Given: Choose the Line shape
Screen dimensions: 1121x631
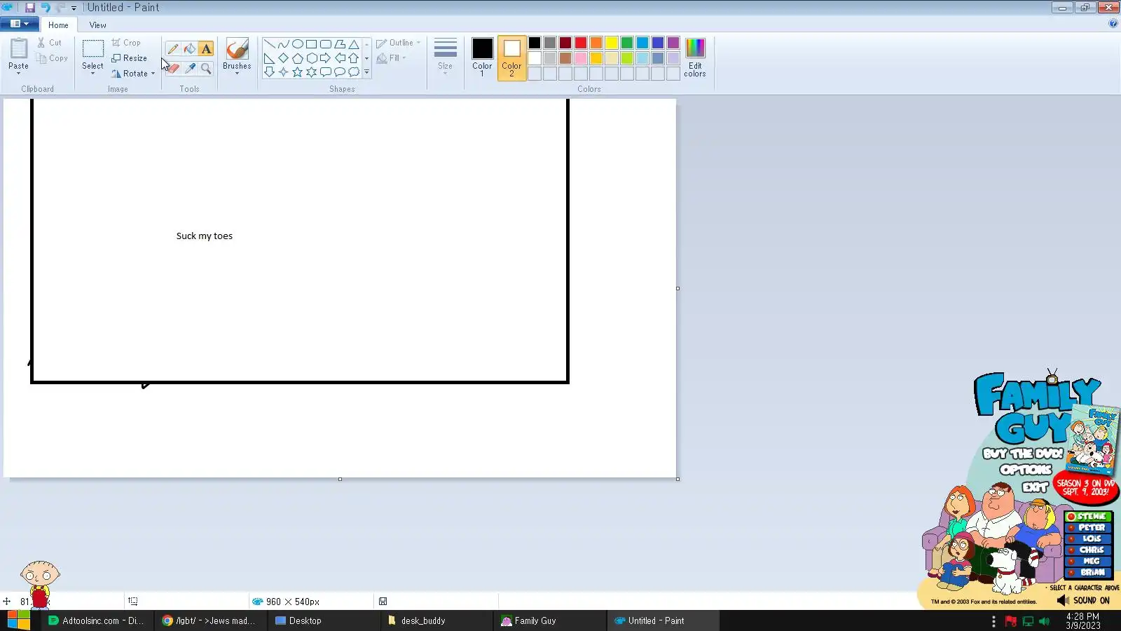Looking at the screenshot, I should (x=269, y=44).
